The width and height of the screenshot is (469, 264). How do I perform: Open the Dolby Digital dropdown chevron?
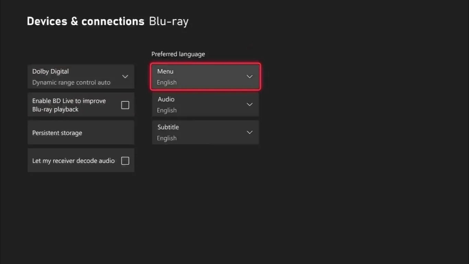pyautogui.click(x=125, y=76)
